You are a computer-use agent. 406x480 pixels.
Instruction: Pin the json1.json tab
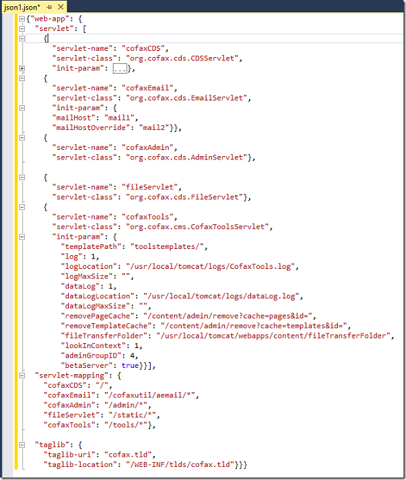[x=50, y=7]
